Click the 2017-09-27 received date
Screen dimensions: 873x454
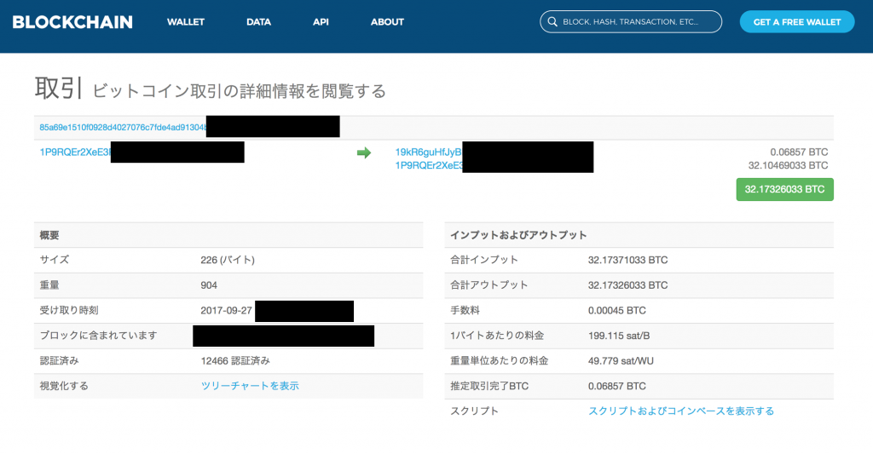[226, 310]
